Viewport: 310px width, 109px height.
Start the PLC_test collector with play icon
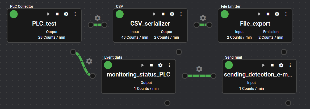[48, 14]
